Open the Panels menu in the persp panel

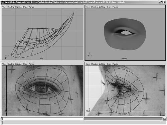(115, 7)
